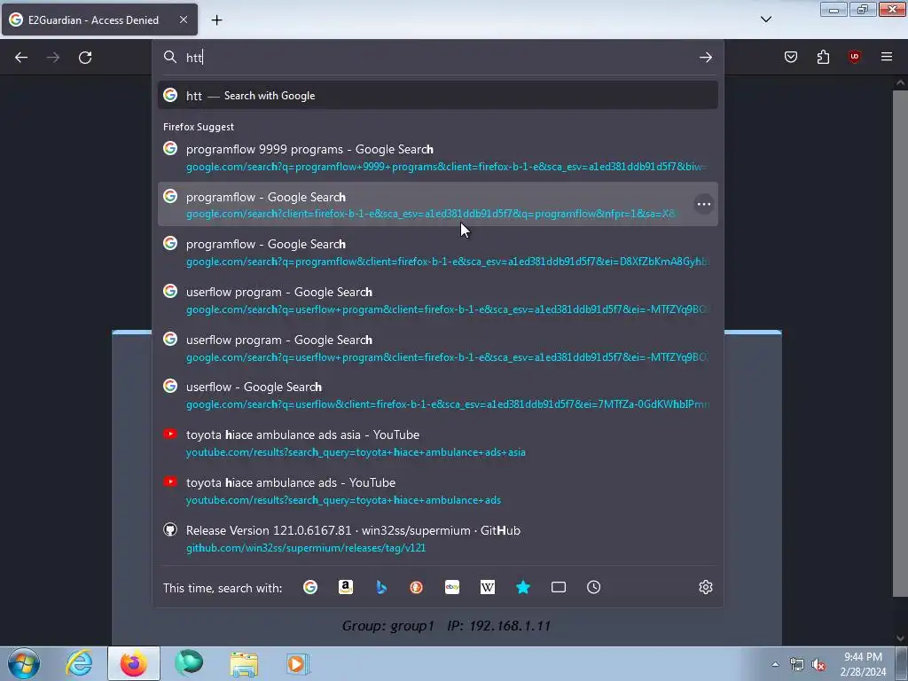Viewport: 908px width, 681px height.
Task: Click the Go arrow in the address bar
Action: pyautogui.click(x=705, y=58)
